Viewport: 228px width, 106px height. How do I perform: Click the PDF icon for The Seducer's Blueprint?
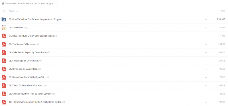coord(4,44)
